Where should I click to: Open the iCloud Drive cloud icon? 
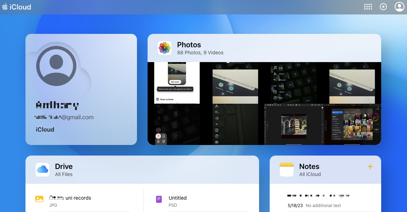click(x=42, y=170)
